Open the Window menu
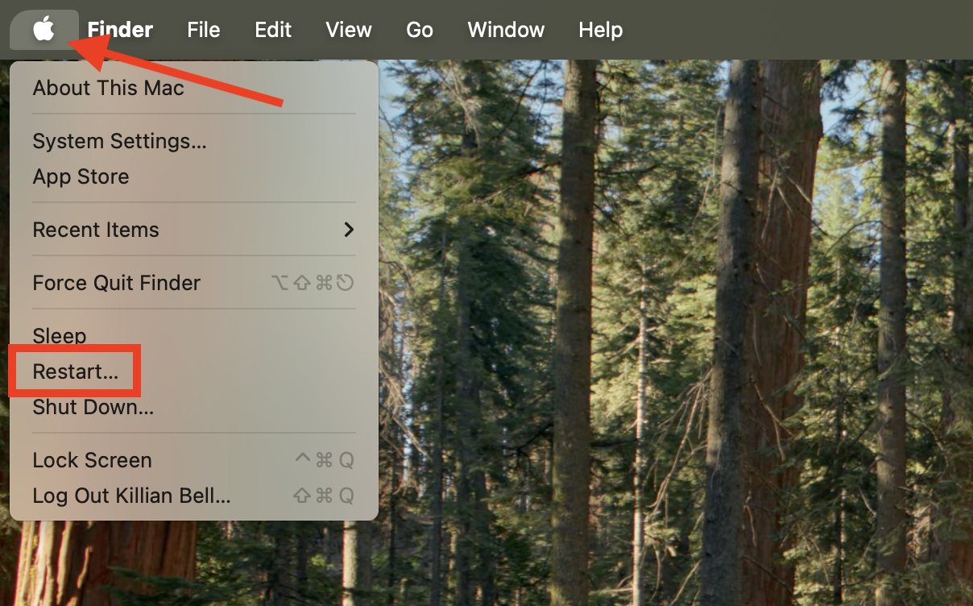973x606 pixels. pos(505,30)
